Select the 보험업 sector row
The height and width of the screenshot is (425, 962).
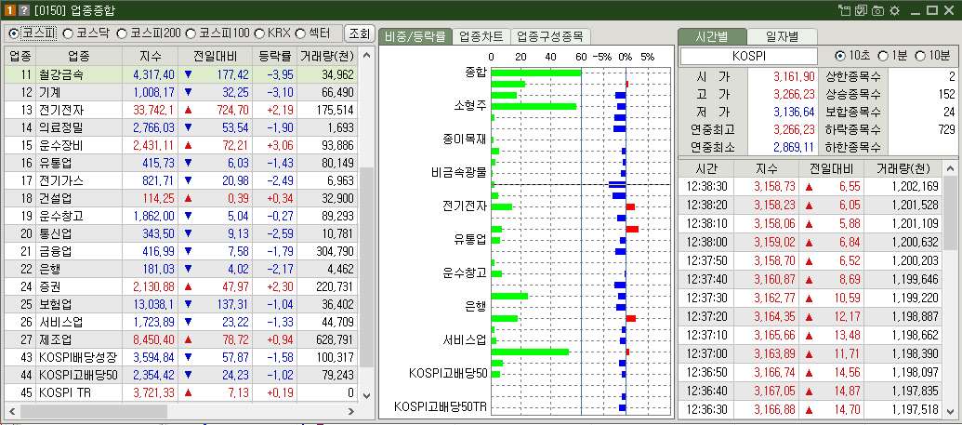coord(181,305)
